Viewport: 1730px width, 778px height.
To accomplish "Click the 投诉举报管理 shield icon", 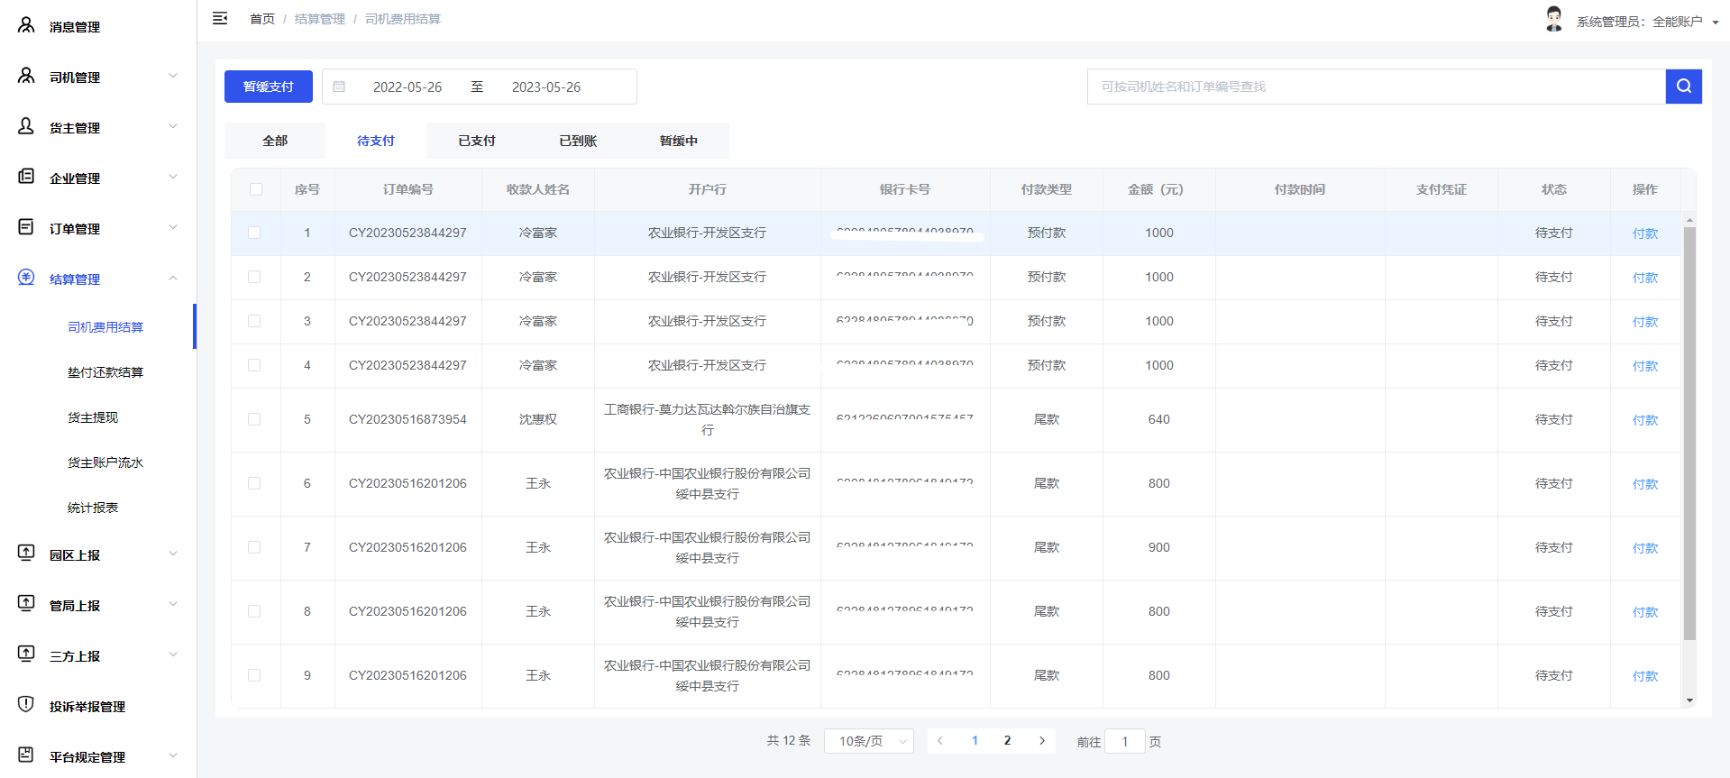I will coord(26,705).
